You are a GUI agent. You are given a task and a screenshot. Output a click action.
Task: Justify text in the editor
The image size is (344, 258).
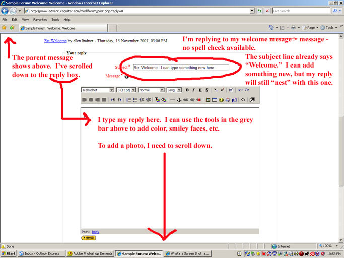[104, 100]
